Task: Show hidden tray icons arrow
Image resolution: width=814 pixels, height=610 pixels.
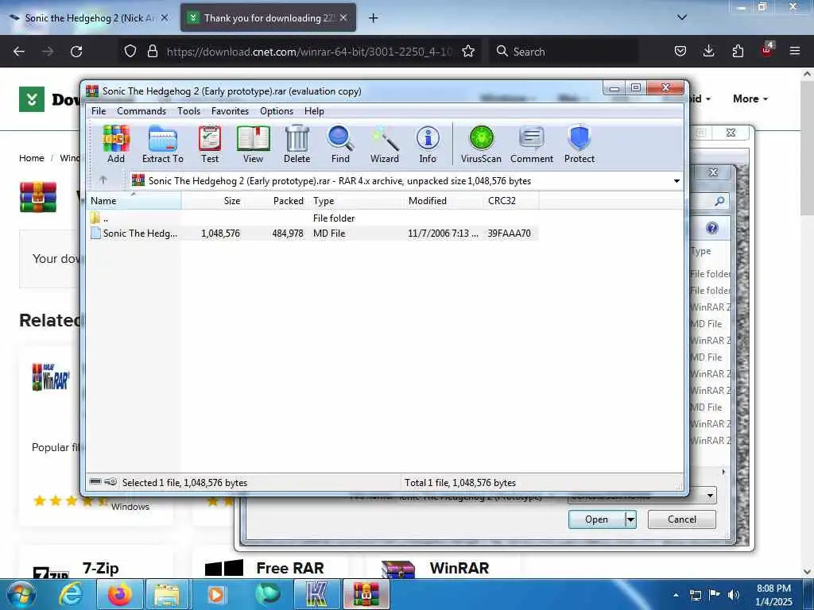Action: [676, 595]
